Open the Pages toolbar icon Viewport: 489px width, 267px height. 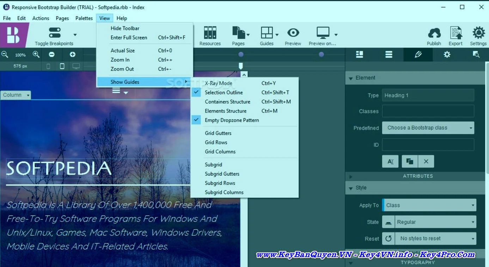pos(238,33)
